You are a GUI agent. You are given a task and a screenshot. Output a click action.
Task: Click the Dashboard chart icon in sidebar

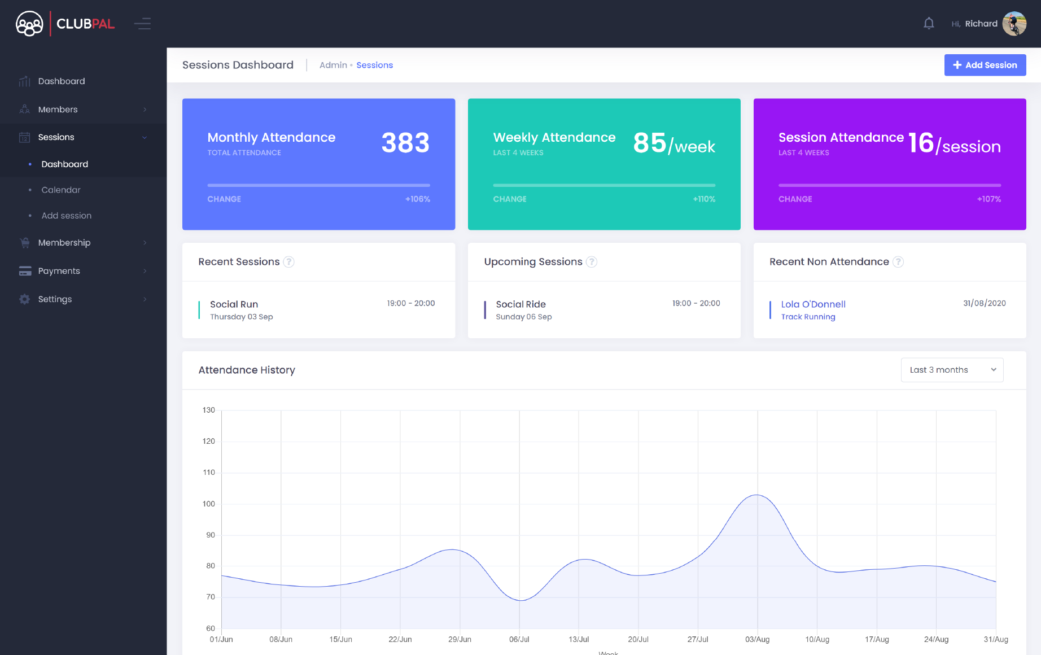(24, 81)
